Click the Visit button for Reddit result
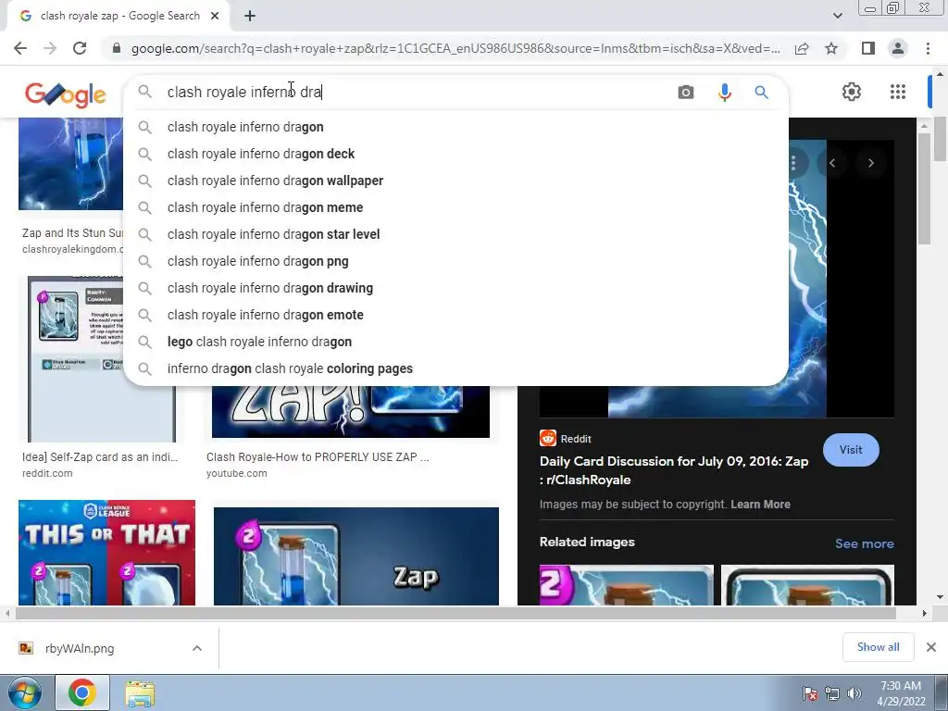Viewport: 948px width, 711px height. point(851,450)
